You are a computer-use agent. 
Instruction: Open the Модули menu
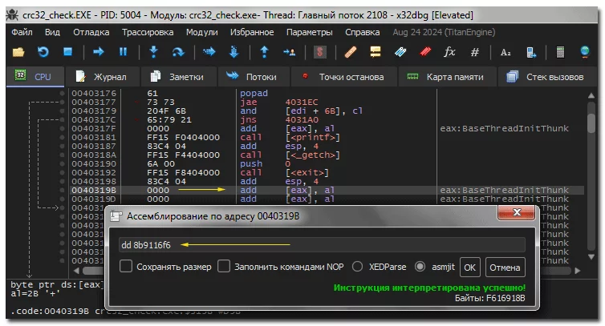coord(201,32)
